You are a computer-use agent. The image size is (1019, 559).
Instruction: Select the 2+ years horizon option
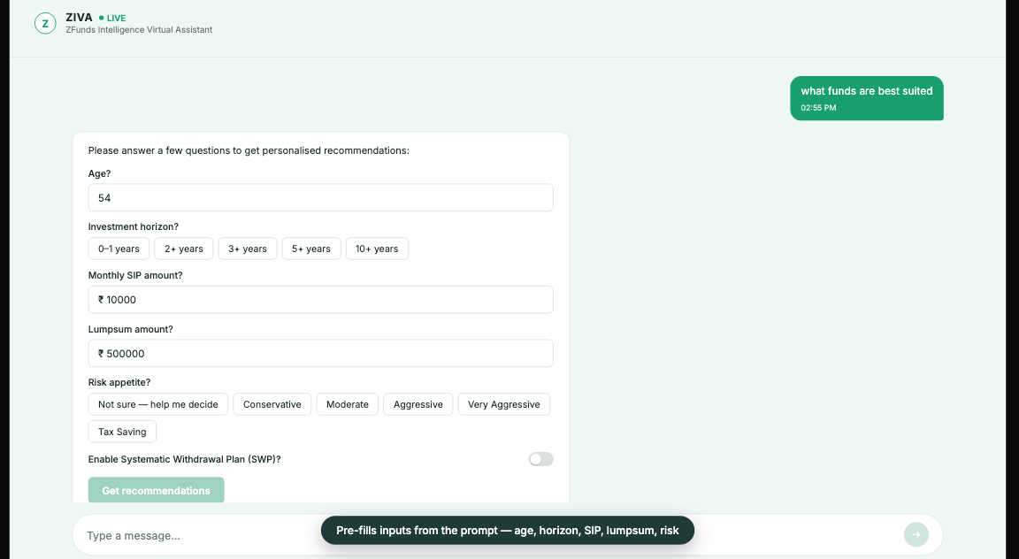point(184,249)
